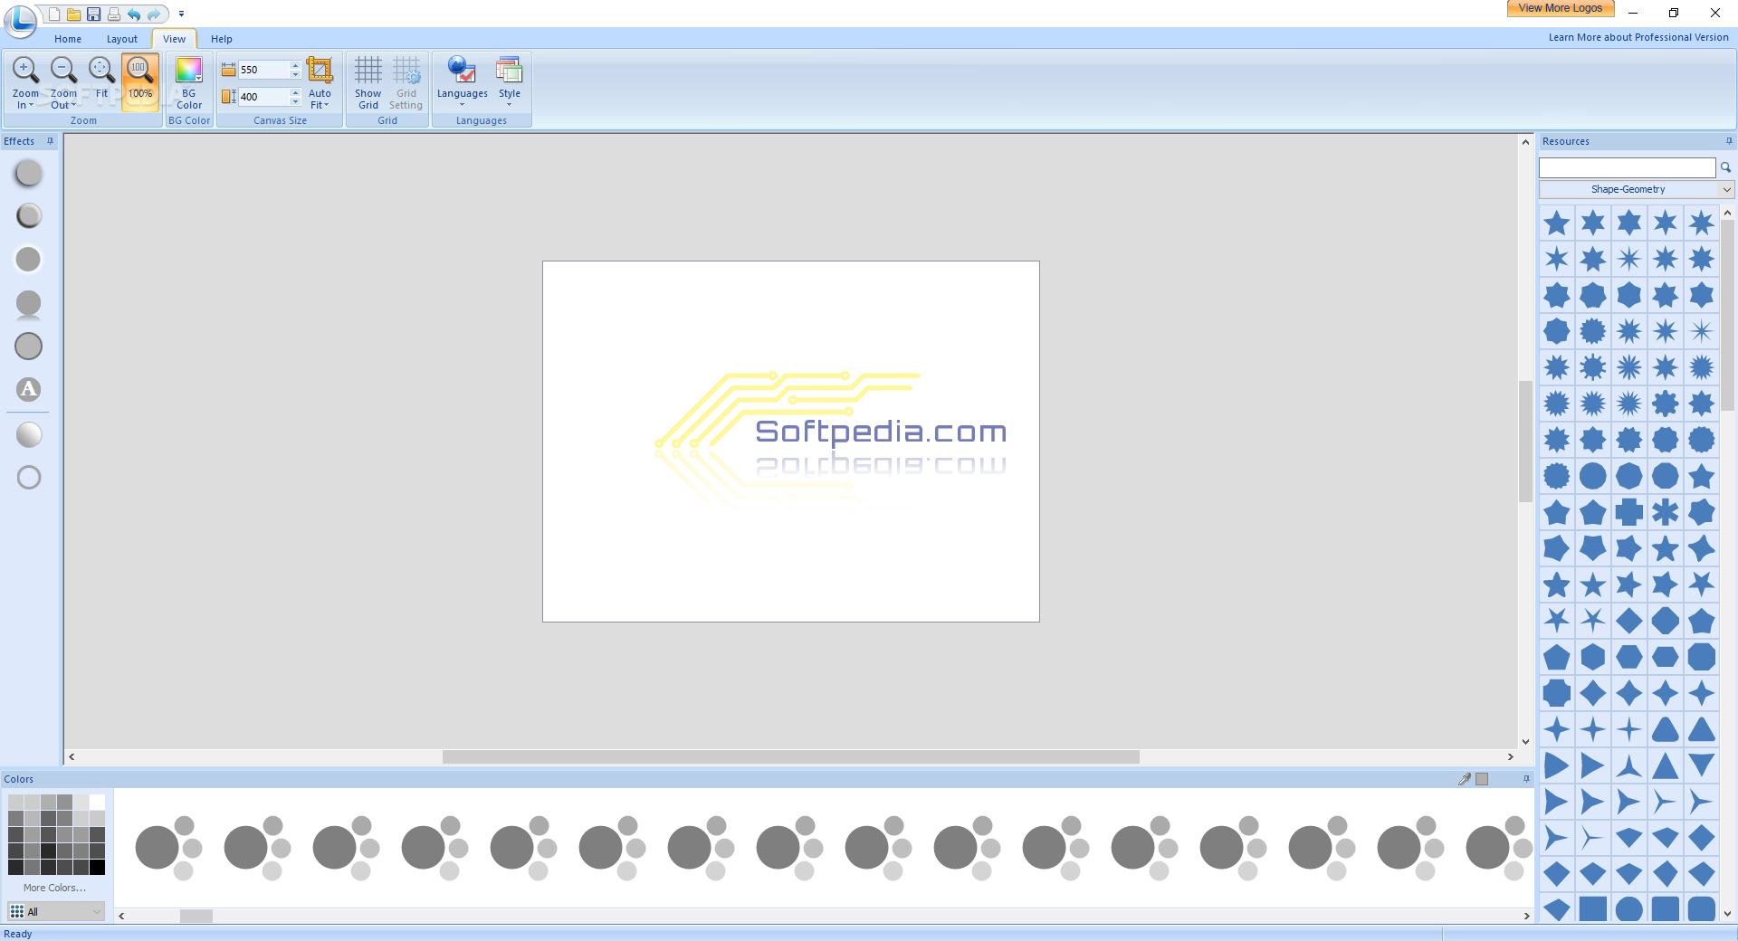Open Learn More about Professional Version link
The width and height of the screenshot is (1738, 941).
tap(1638, 37)
